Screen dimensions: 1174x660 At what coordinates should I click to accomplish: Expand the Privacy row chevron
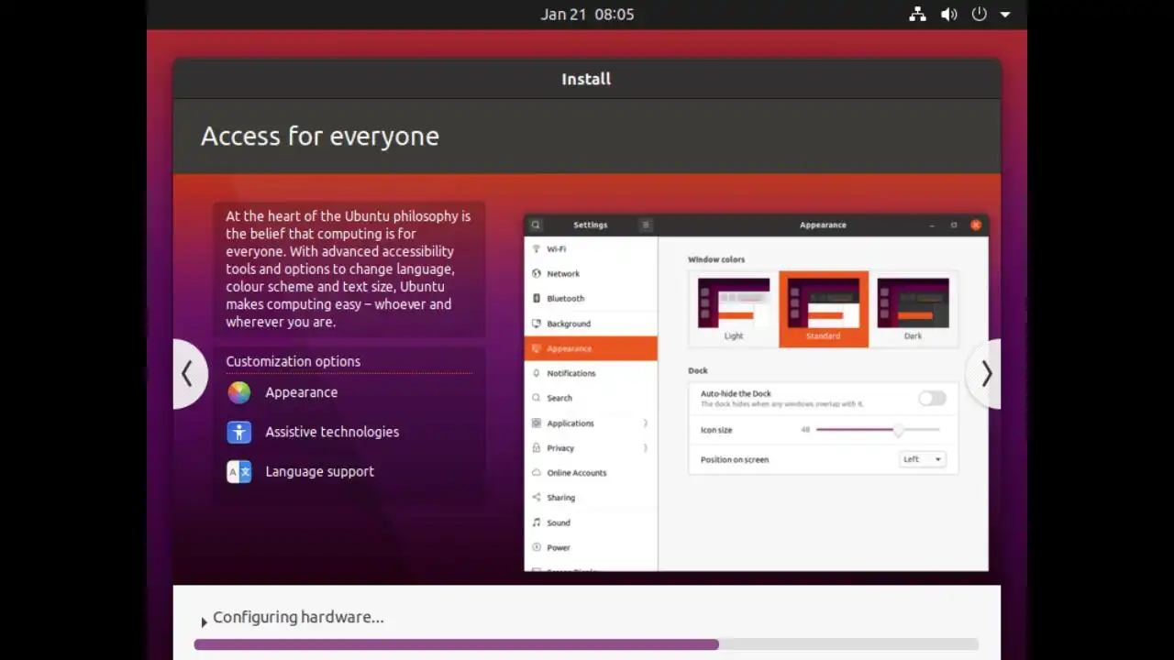646,447
